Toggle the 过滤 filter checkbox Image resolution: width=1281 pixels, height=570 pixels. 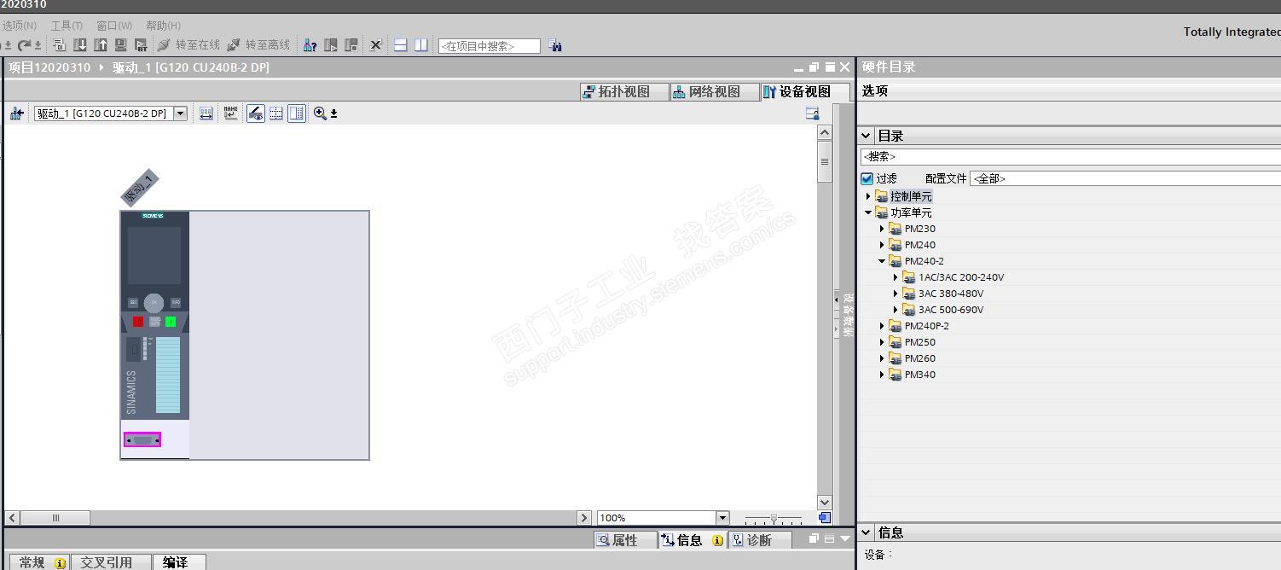867,178
